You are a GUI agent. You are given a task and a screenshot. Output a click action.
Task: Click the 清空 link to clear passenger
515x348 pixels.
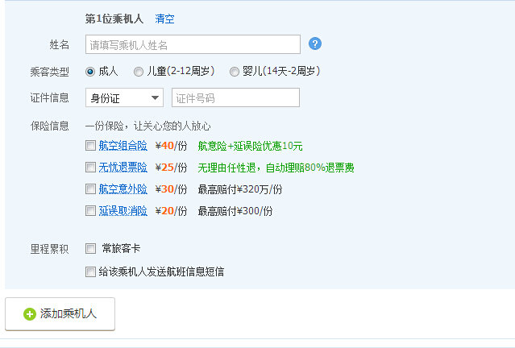click(164, 19)
